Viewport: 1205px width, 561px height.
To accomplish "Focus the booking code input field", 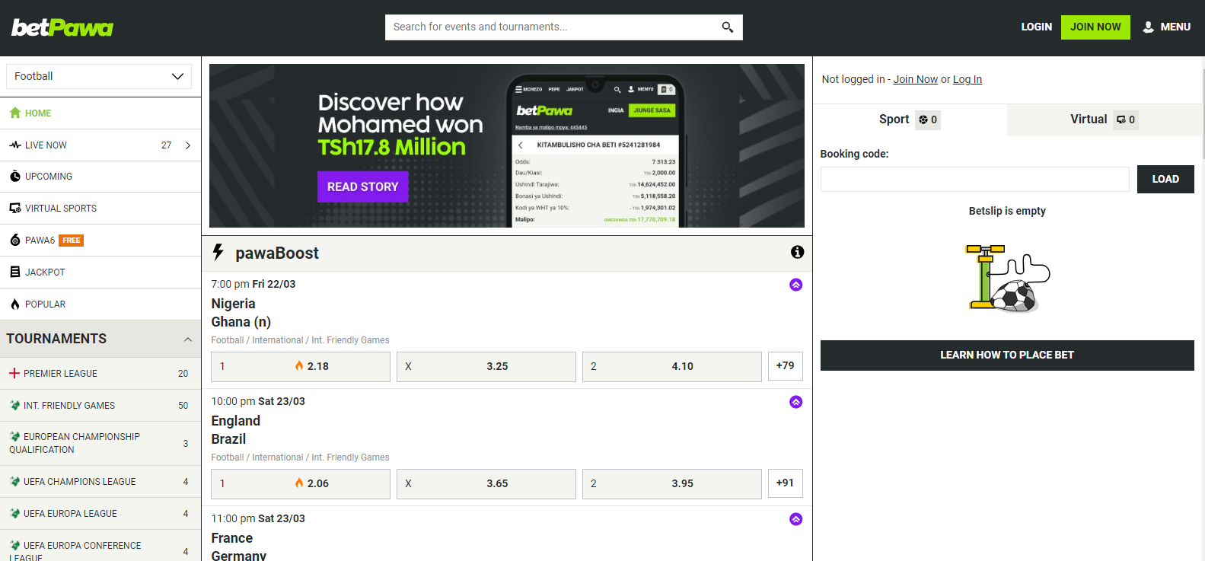I will coord(975,179).
